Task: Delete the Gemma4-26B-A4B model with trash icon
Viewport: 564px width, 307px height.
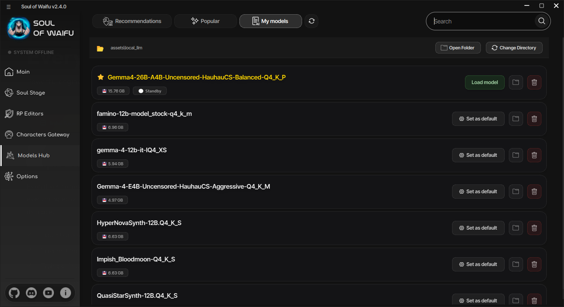Action: point(534,82)
